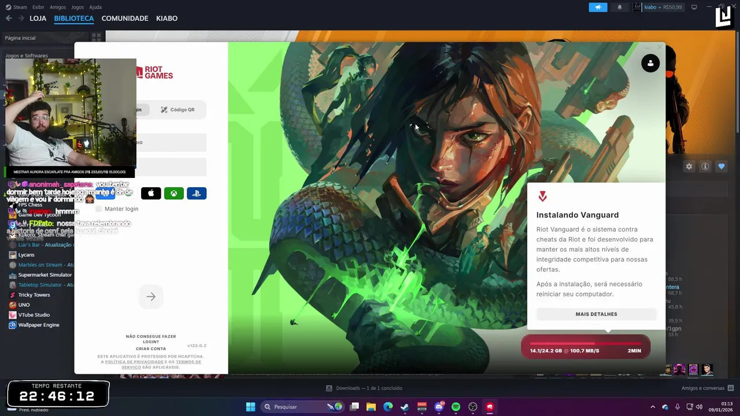Open Voicemeeter from the taskbar
This screenshot has width=740, height=416.
pyautogui.click(x=422, y=407)
